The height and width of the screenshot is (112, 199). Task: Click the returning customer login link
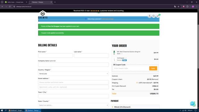(x=107, y=19)
